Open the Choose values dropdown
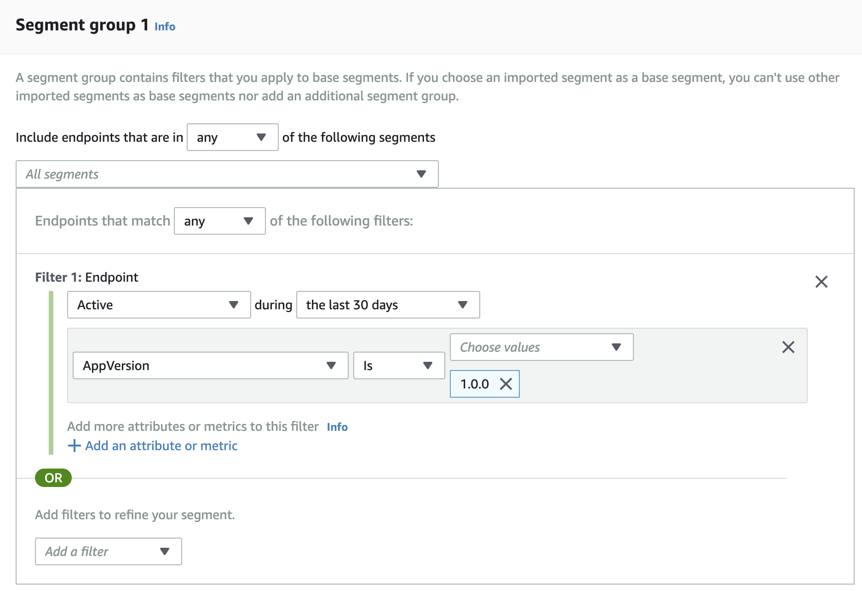The height and width of the screenshot is (591, 862). point(541,347)
